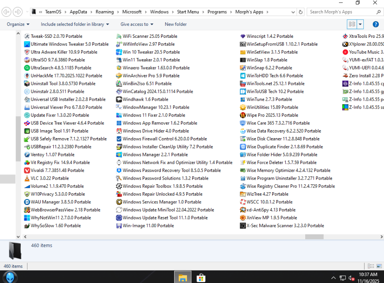This screenshot has height=283, width=384.
Task: Click Roaming in the address breadcrumb
Action: tap(105, 12)
